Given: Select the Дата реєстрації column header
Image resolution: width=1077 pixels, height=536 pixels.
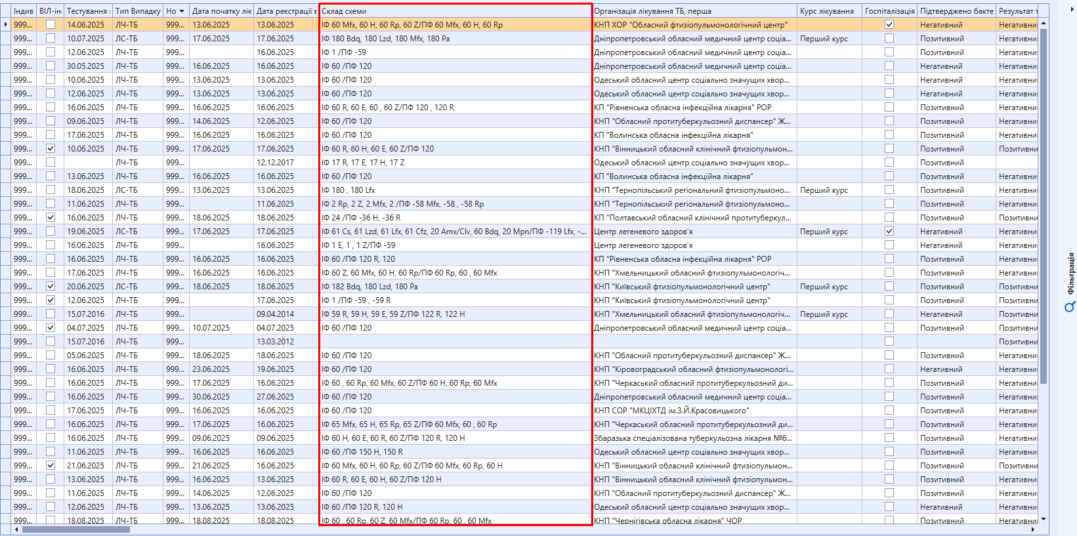Looking at the screenshot, I should [284, 11].
